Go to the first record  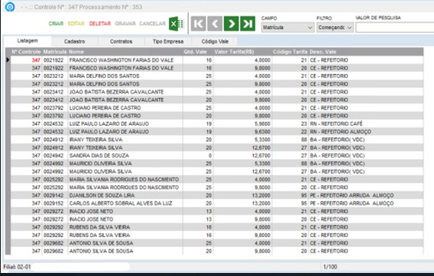[x=198, y=24]
